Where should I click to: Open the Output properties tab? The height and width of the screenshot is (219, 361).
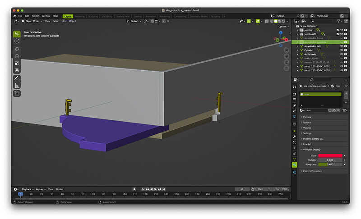pyautogui.click(x=295, y=100)
